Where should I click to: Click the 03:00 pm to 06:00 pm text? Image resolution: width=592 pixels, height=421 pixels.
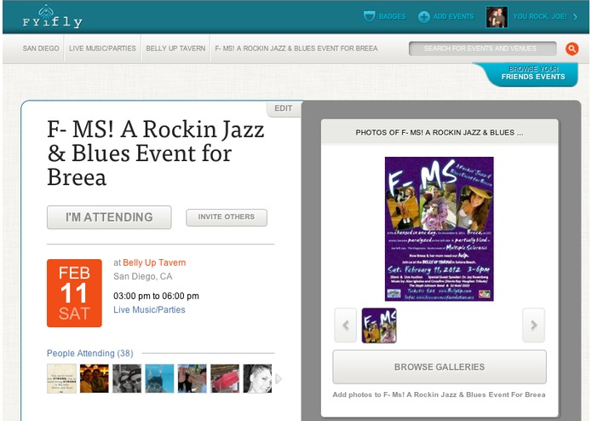157,296
